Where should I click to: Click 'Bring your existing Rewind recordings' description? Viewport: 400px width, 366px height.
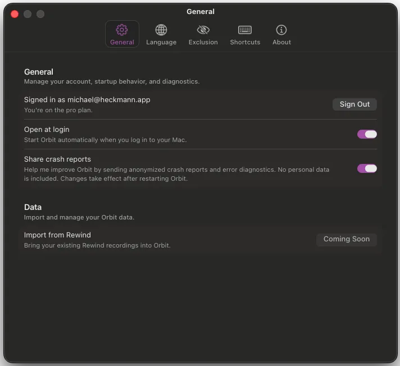click(97, 245)
